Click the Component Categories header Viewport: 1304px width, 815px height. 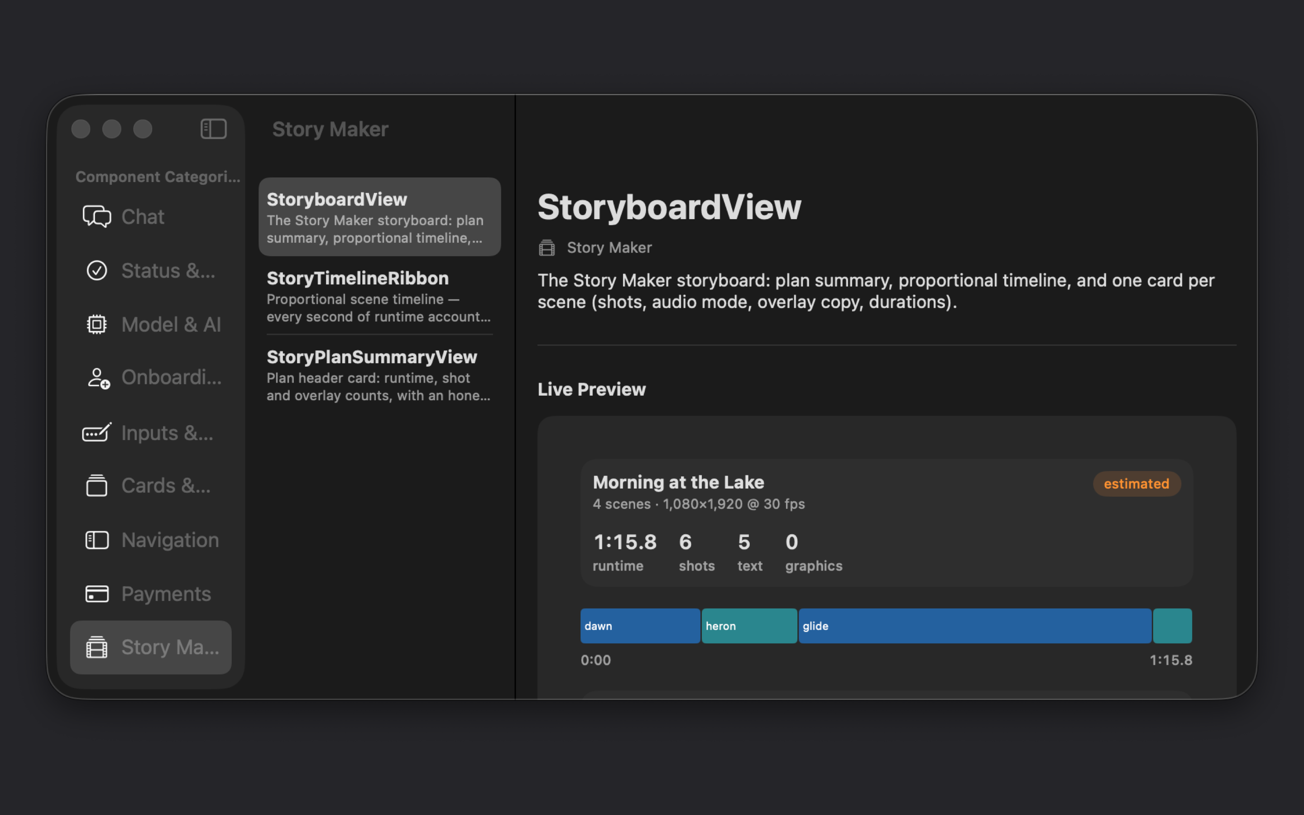[158, 177]
